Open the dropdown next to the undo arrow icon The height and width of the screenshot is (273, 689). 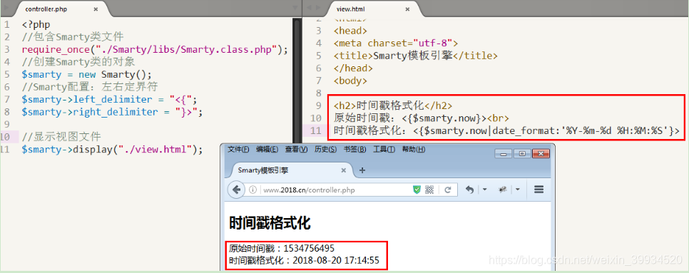pyautogui.click(x=484, y=190)
